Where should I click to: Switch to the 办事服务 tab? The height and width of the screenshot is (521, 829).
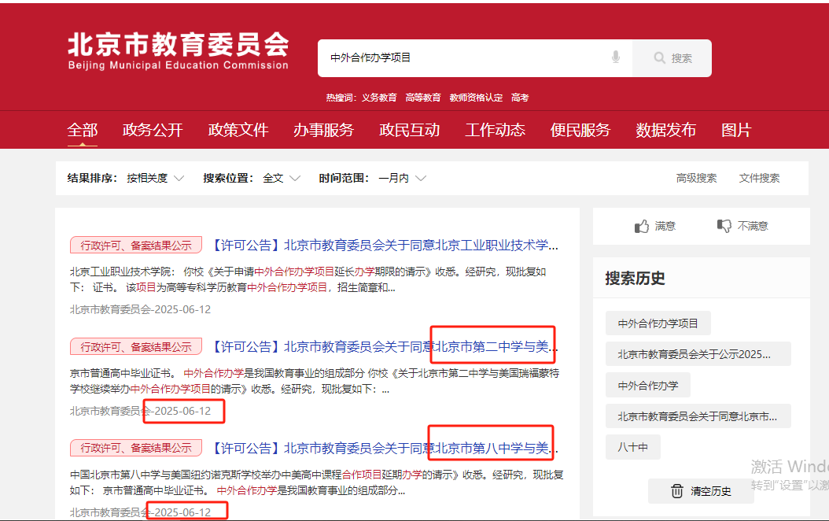point(323,130)
